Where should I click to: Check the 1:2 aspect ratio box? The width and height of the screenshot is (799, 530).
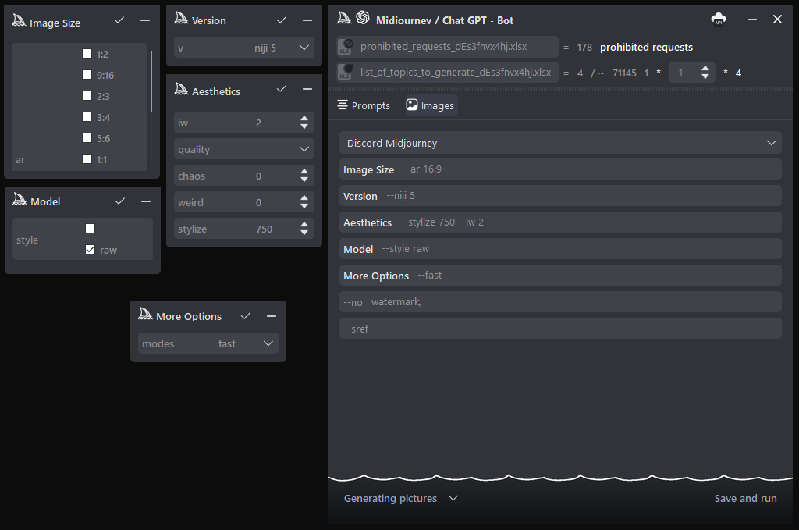87,54
